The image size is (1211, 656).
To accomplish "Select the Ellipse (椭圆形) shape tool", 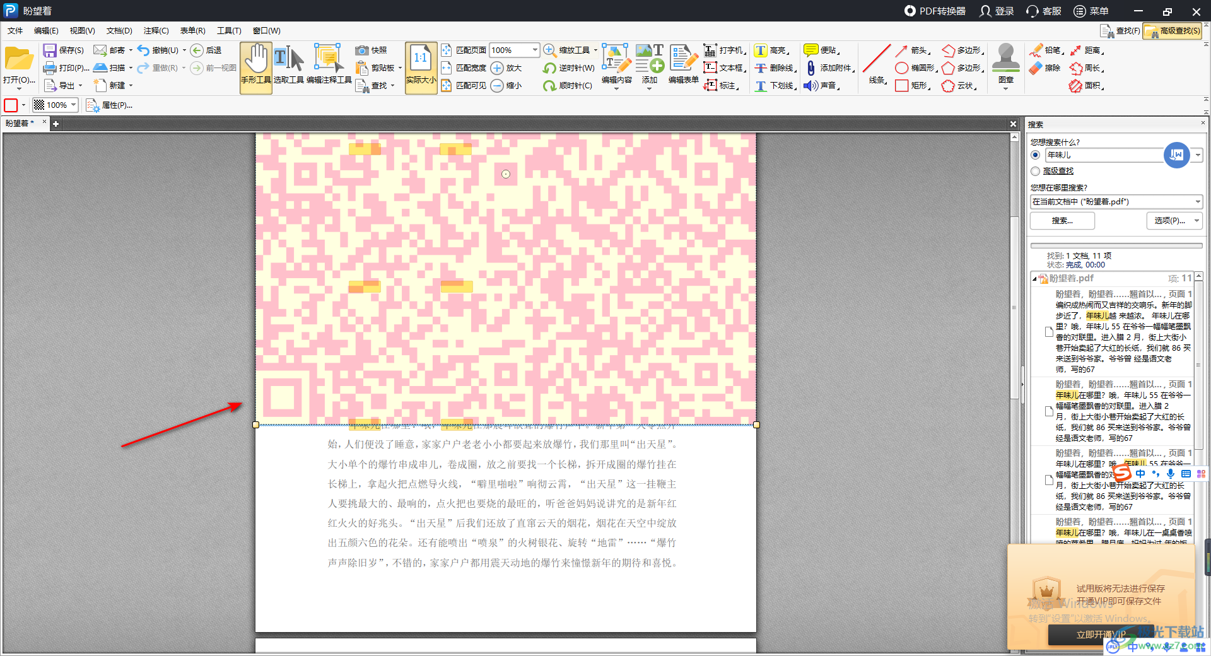I will [916, 67].
